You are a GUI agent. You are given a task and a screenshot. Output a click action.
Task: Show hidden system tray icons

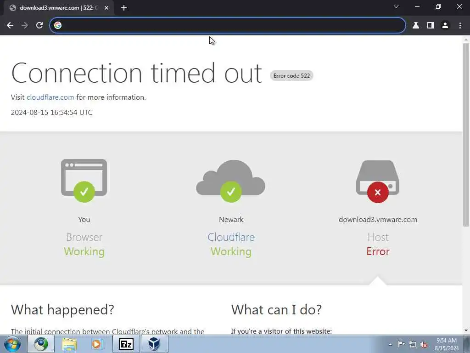point(390,344)
